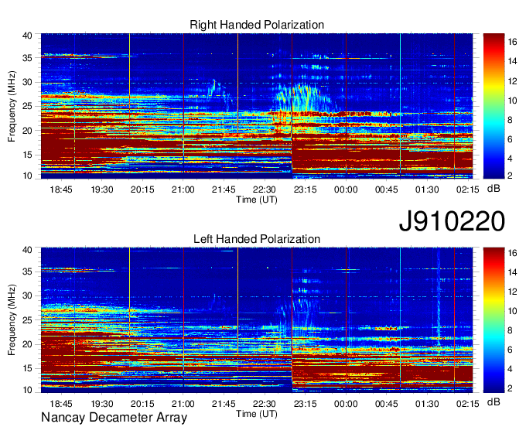Click the 2 dB tick on Right Handed colorbar

tap(510, 175)
